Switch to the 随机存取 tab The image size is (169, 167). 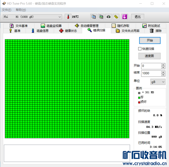pyautogui.click(x=120, y=26)
